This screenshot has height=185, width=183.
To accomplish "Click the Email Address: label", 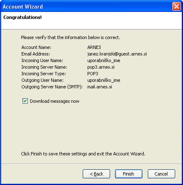I will 36,54.
